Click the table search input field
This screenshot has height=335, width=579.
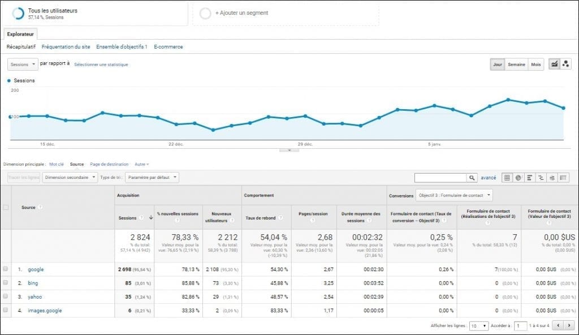tap(440, 178)
